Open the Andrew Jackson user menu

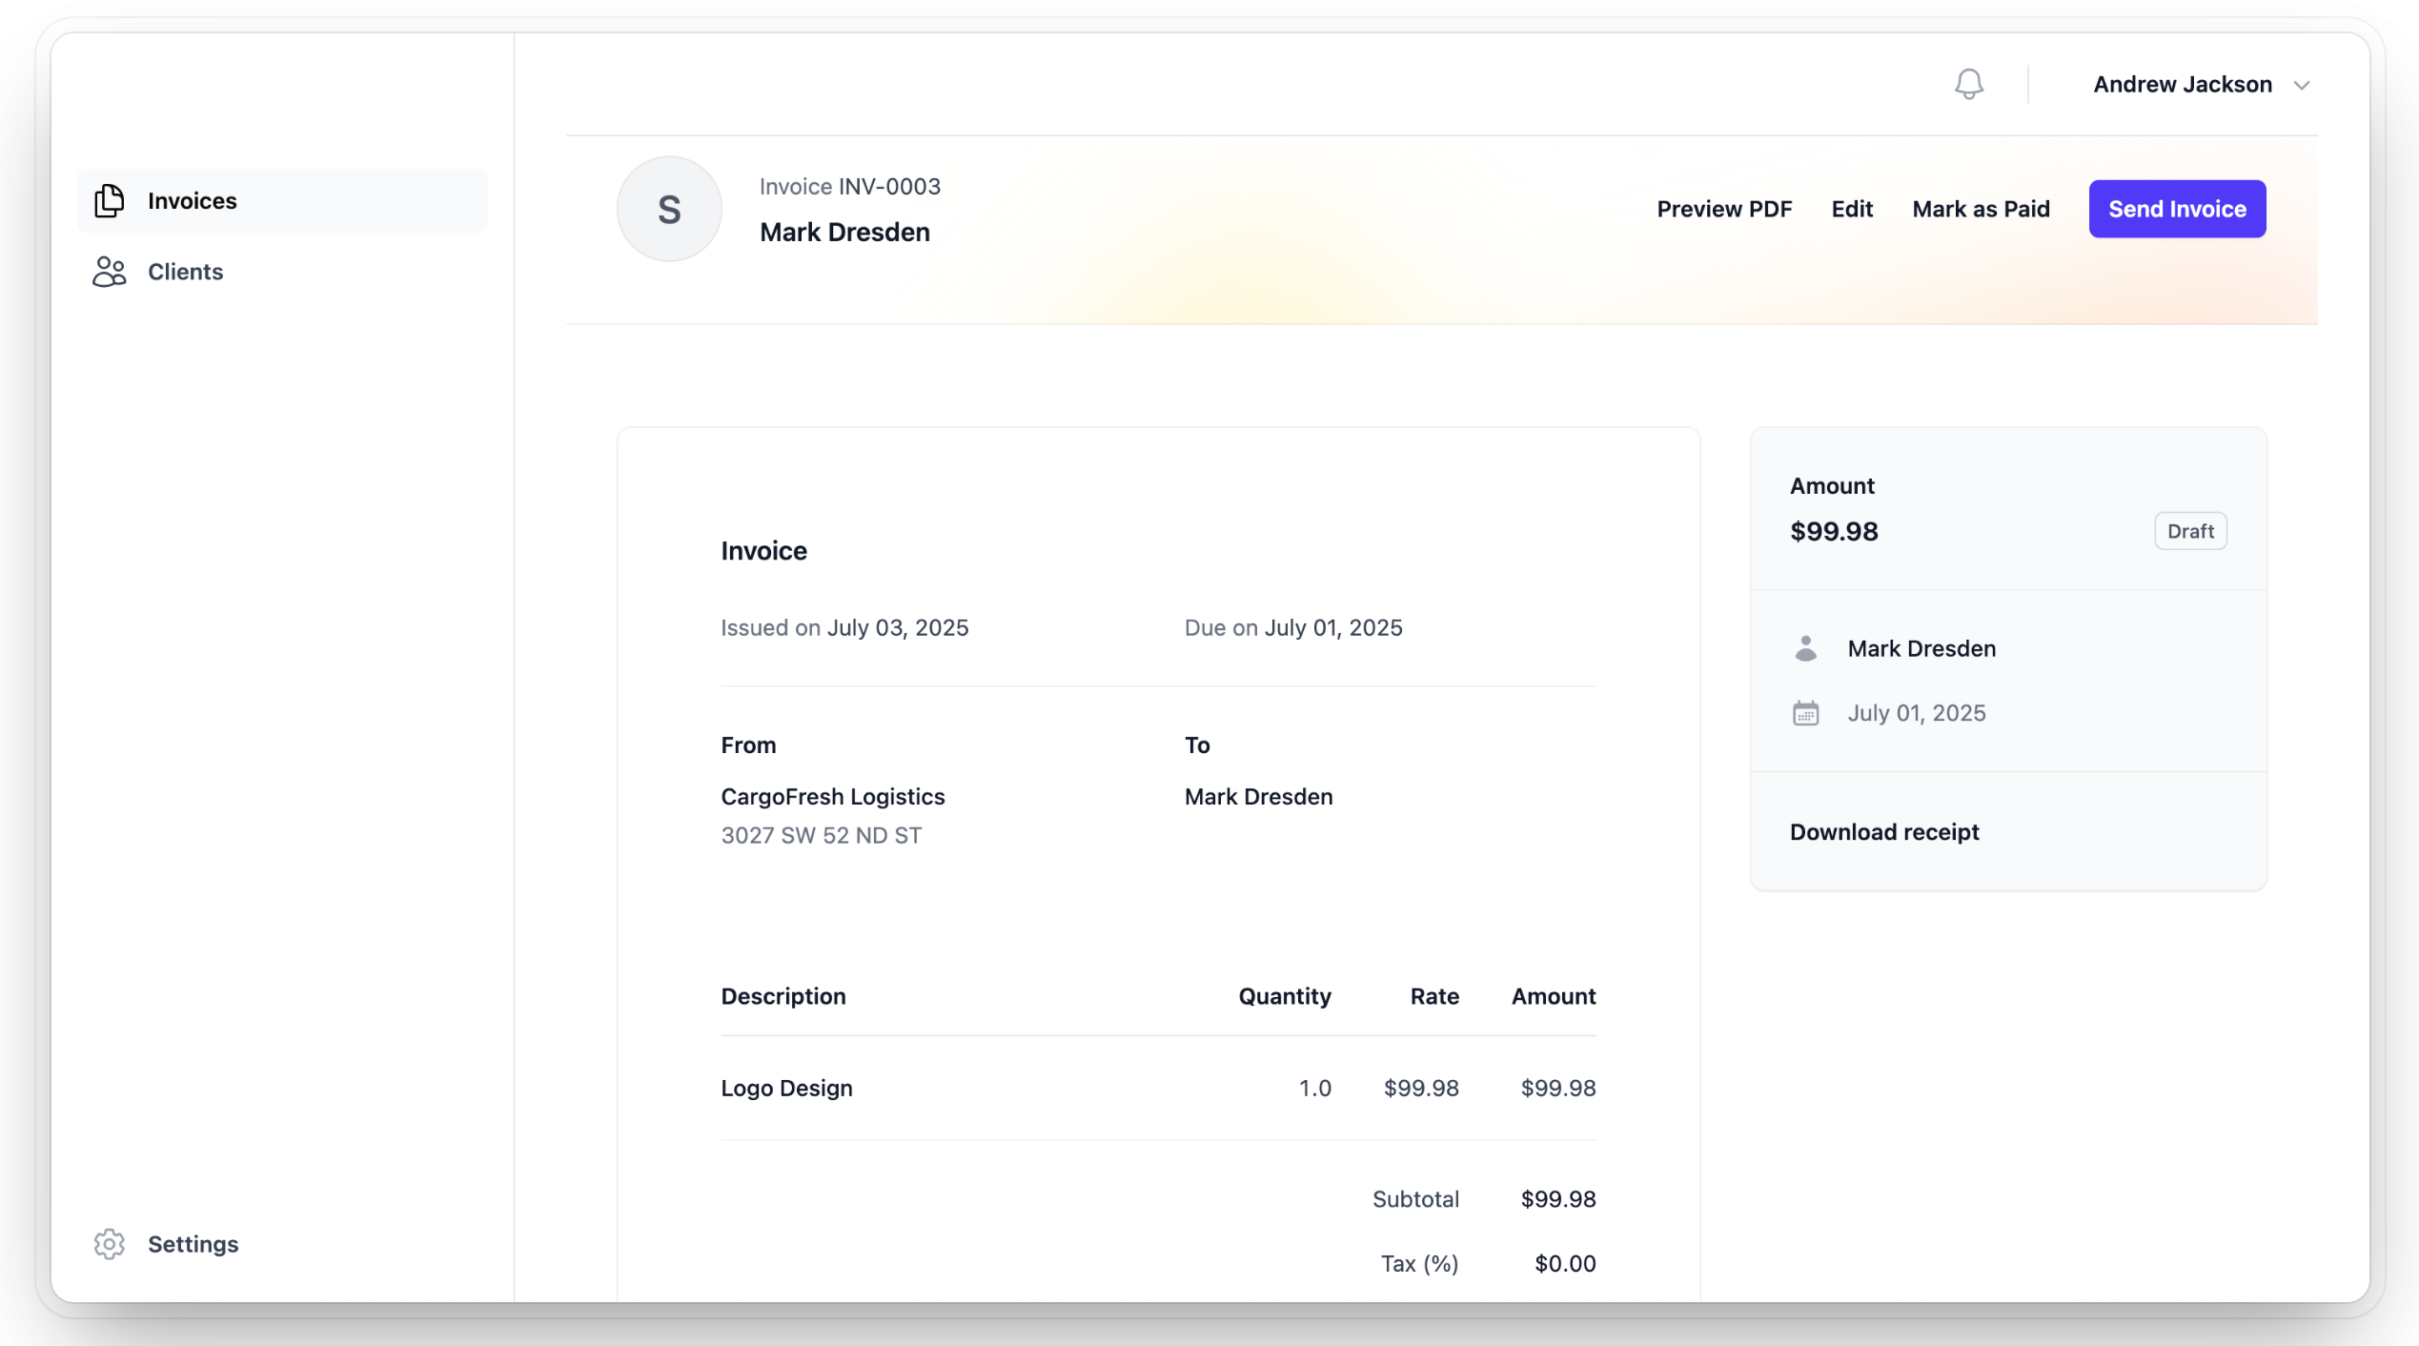point(2182,85)
